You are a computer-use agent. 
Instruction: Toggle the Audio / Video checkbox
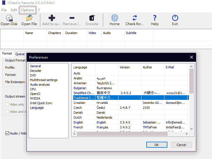(x=7, y=133)
